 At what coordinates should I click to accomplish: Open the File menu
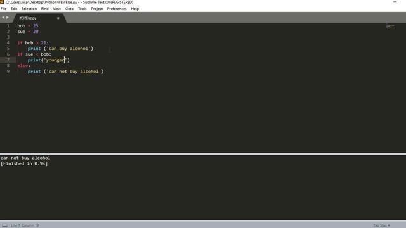(3, 9)
